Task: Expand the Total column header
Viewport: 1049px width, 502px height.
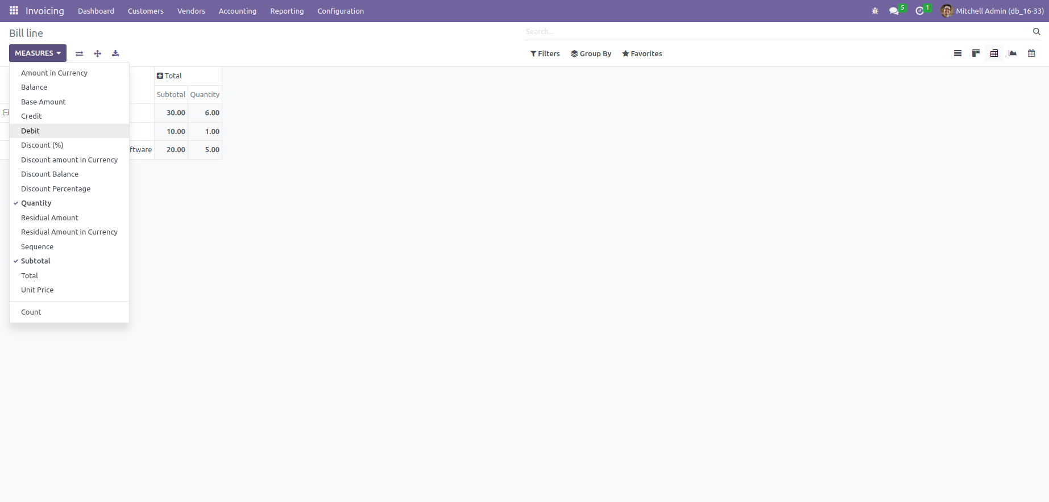Action: point(169,76)
